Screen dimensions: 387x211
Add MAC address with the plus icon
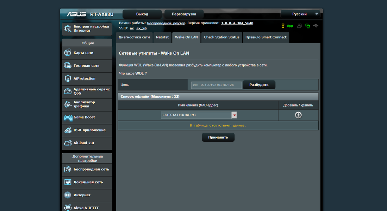(298, 115)
